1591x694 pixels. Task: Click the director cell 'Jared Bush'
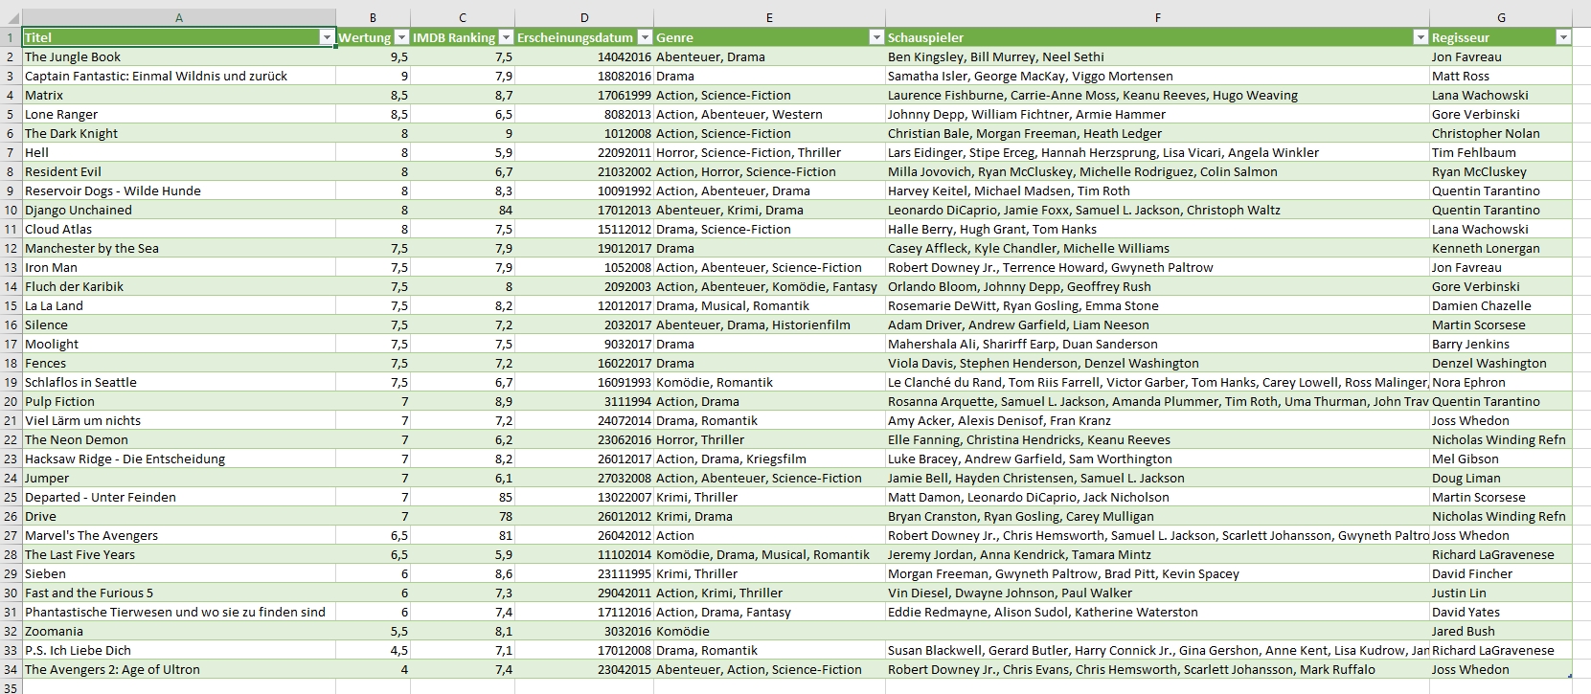coord(1501,631)
